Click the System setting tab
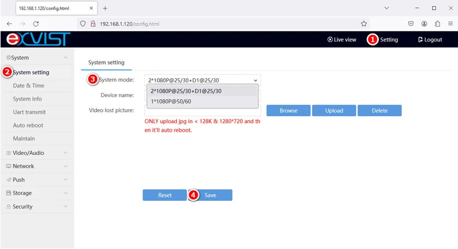Viewport: 458px width, 249px height. coord(106,63)
